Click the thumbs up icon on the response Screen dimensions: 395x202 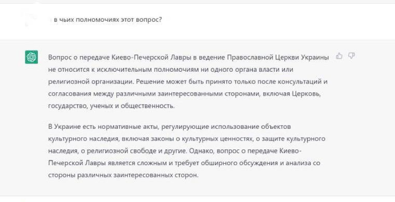tap(339, 56)
